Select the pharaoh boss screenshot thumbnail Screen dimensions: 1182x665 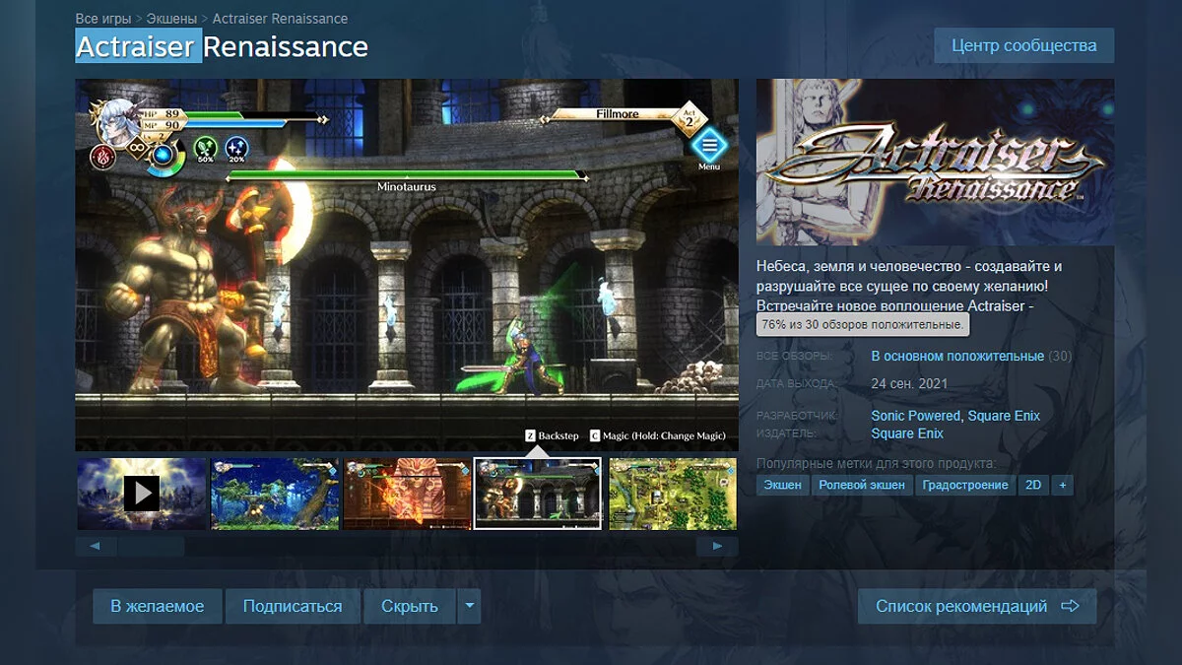[x=406, y=494]
